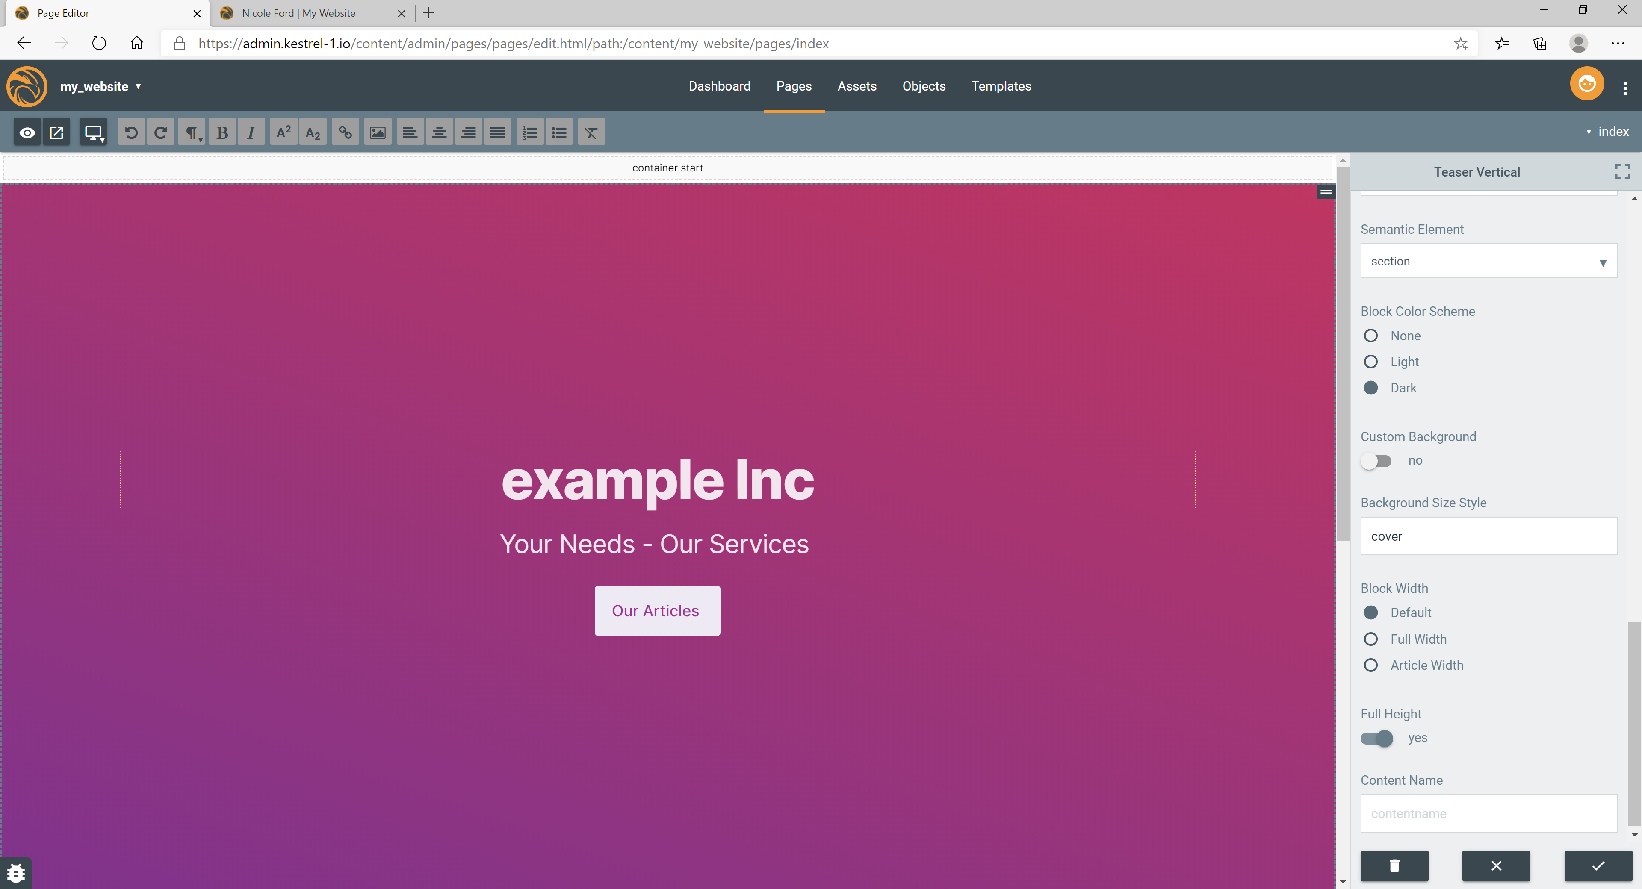Disable the Full Height toggle
This screenshot has width=1642, height=889.
click(x=1376, y=738)
